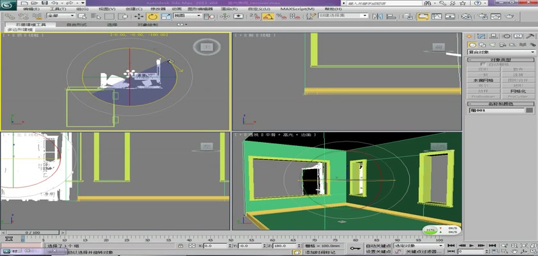538x256 pixels.
Task: Click the Align tool icon
Action: (x=391, y=16)
